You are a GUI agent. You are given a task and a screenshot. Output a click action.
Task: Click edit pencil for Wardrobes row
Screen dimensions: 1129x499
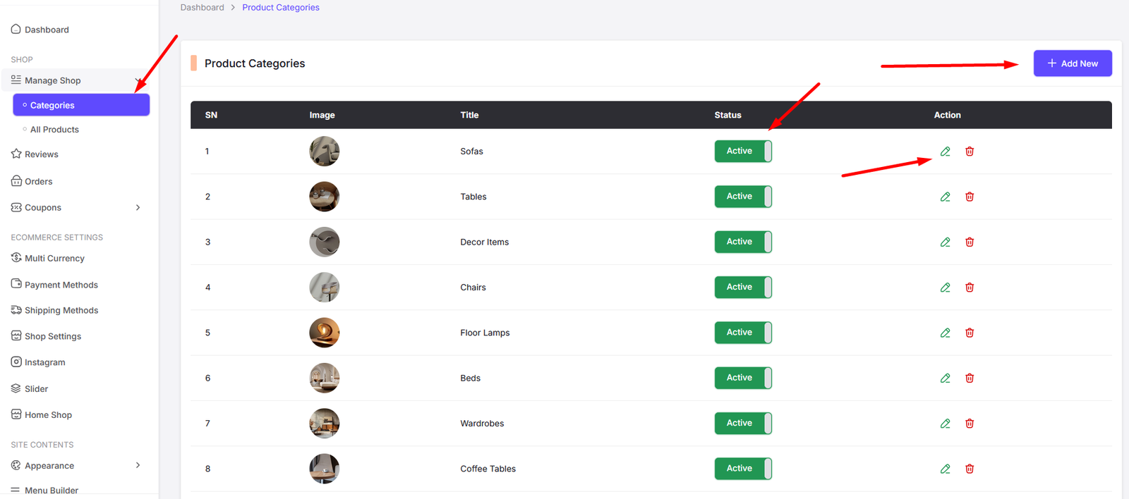pos(945,424)
